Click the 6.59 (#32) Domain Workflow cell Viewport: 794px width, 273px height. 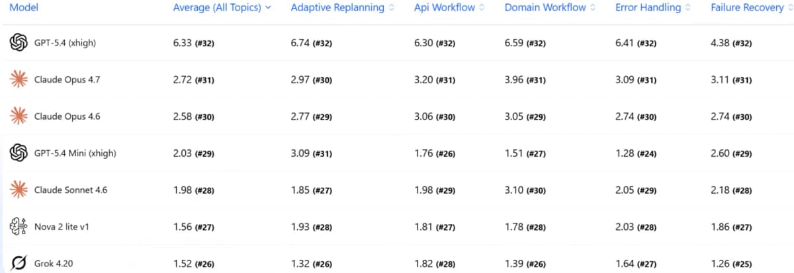525,43
